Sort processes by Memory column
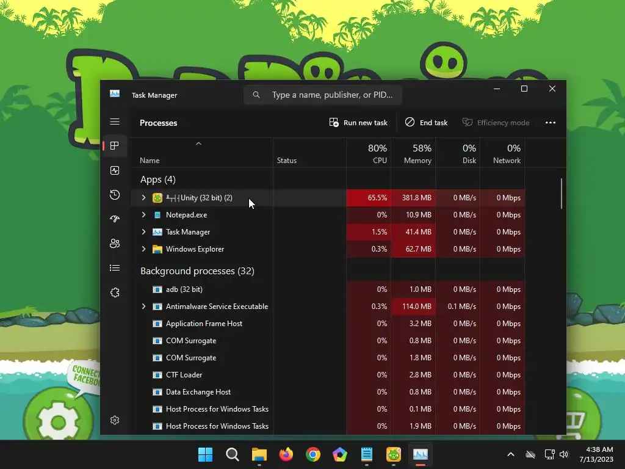 (413, 153)
